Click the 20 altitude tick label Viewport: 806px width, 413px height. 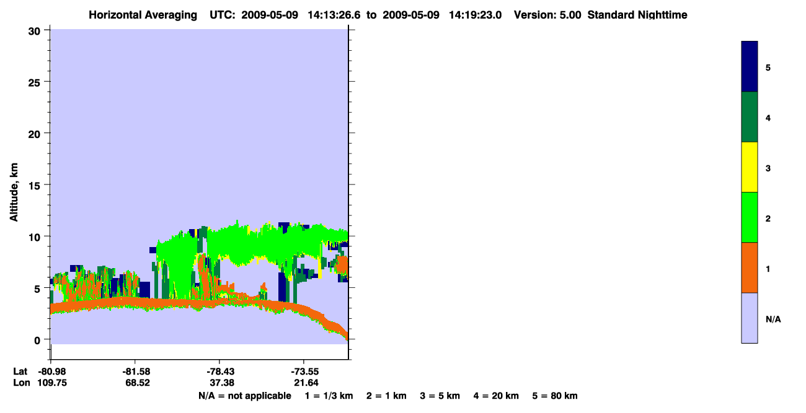point(36,133)
